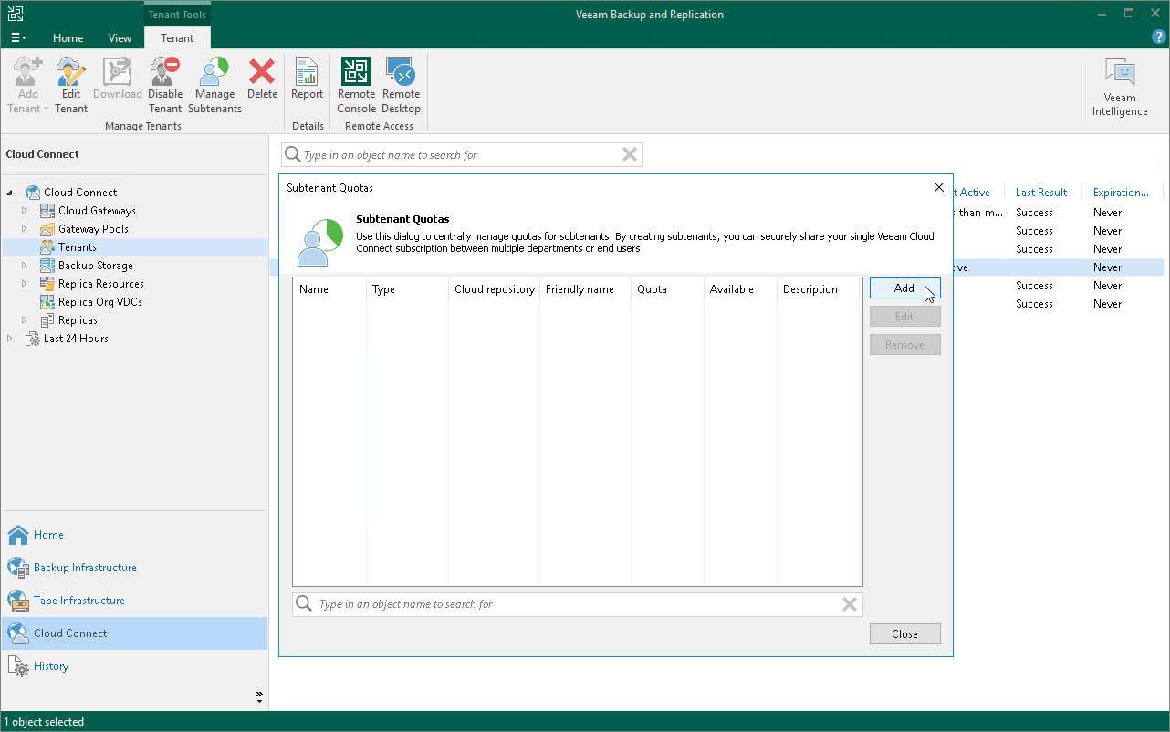
Task: Click the Close button in Subtenant Quotas
Action: coord(904,634)
